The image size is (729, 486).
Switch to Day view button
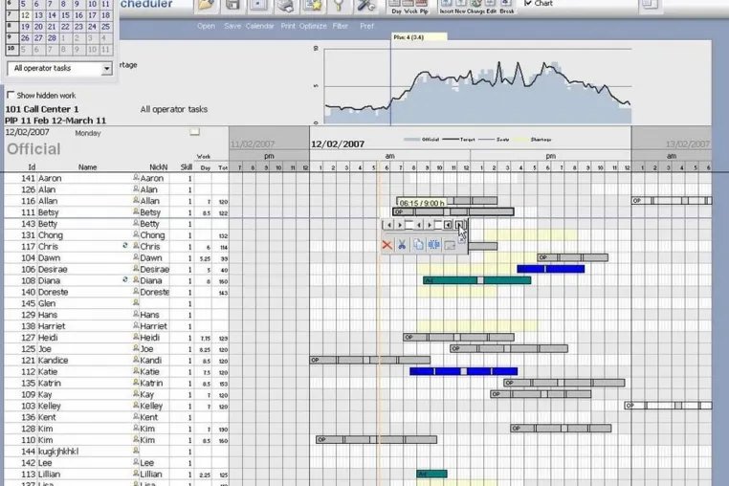coord(396,7)
